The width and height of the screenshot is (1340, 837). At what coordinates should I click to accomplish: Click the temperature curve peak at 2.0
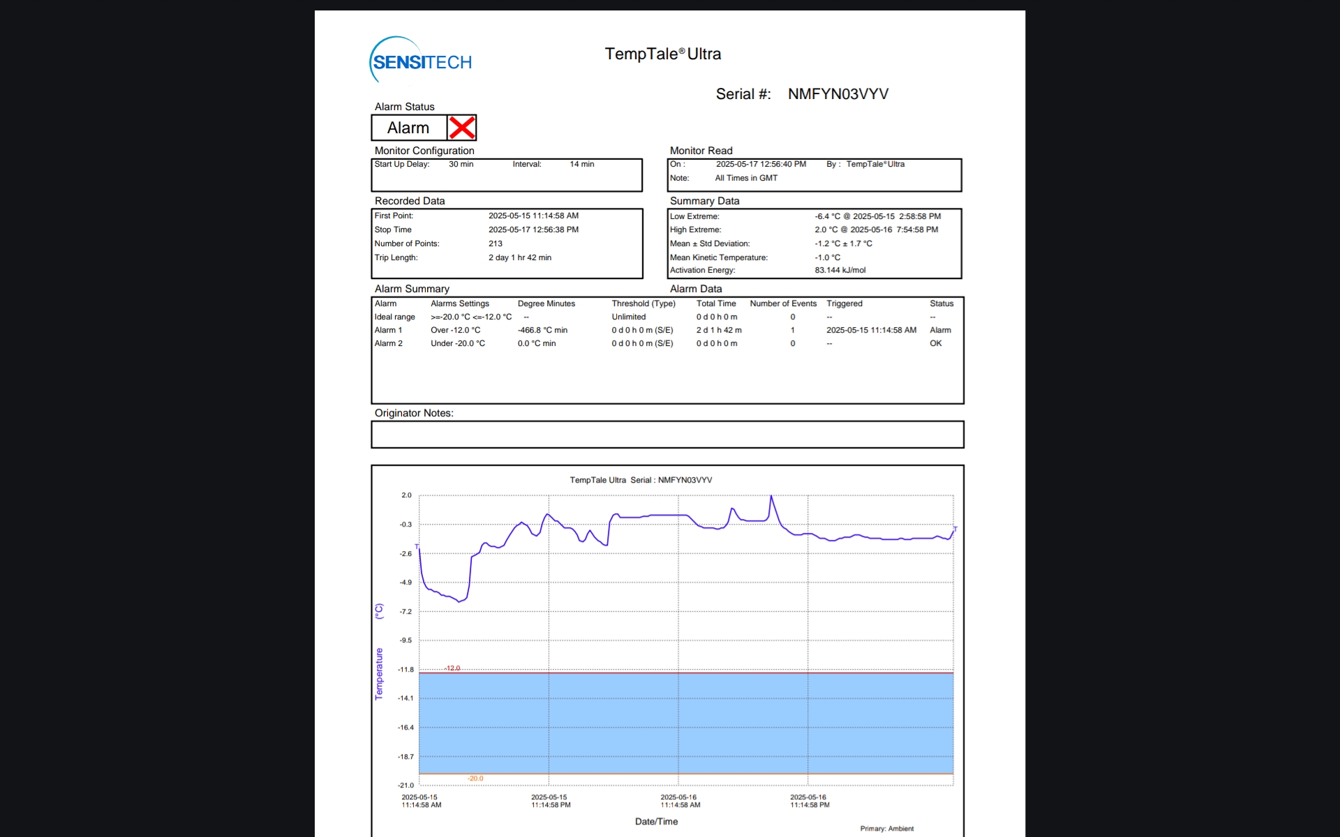[770, 497]
